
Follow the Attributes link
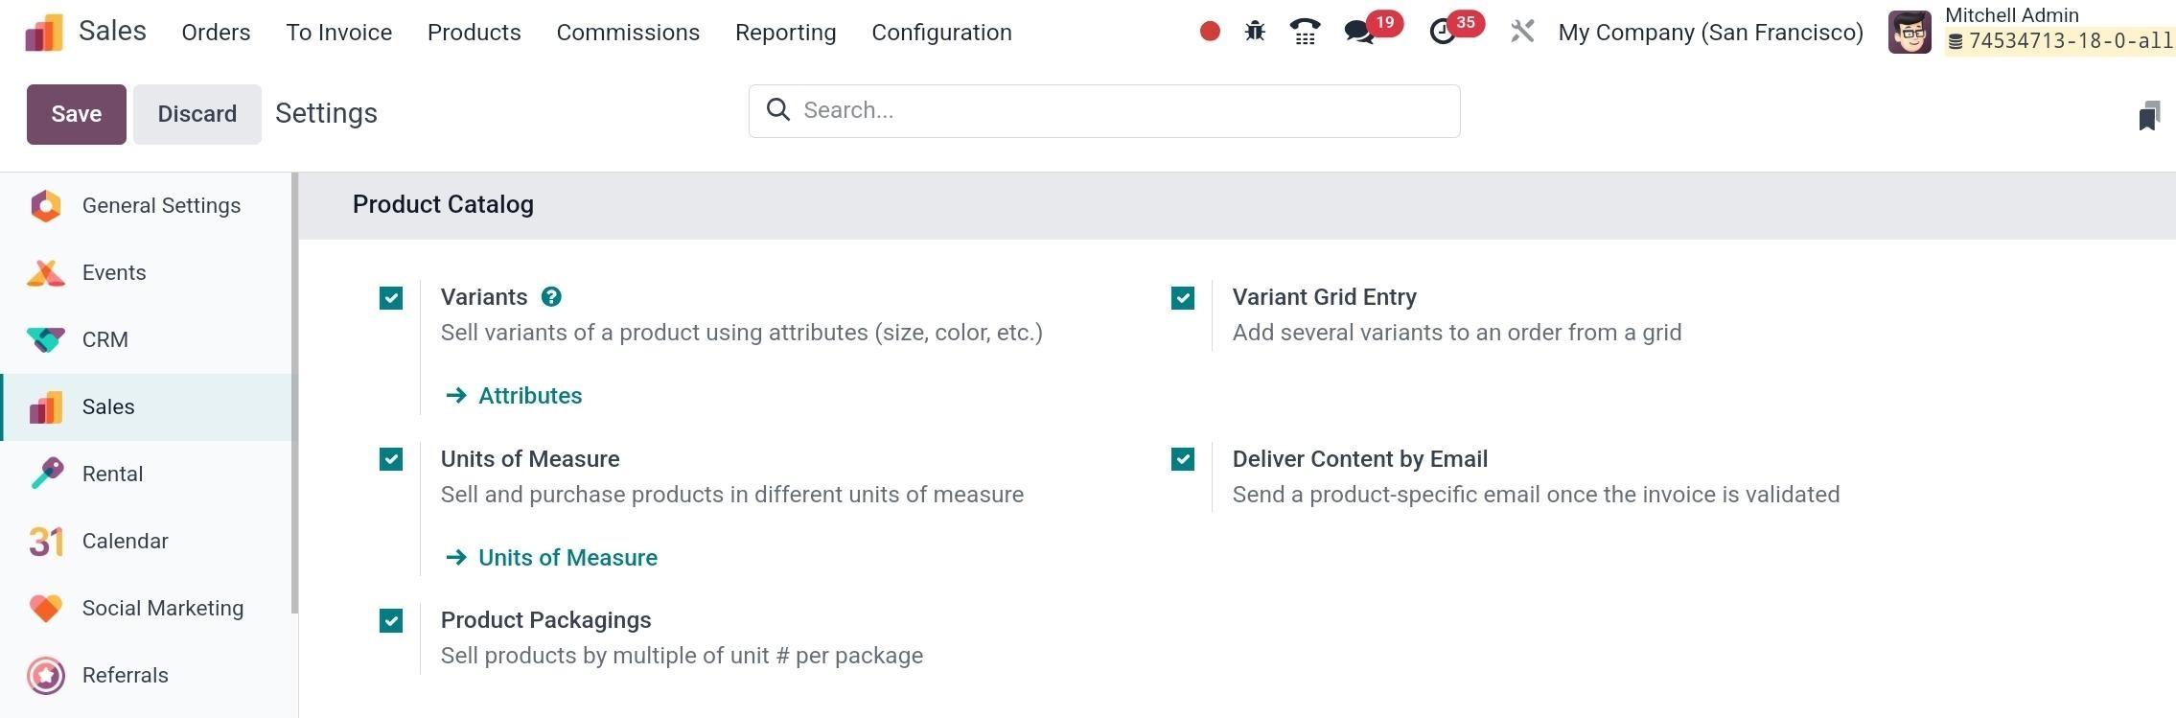point(529,396)
